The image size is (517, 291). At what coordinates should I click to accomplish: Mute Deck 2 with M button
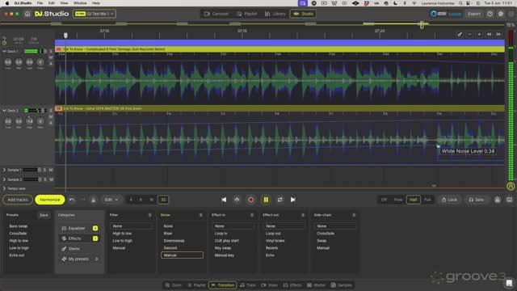tap(51, 116)
